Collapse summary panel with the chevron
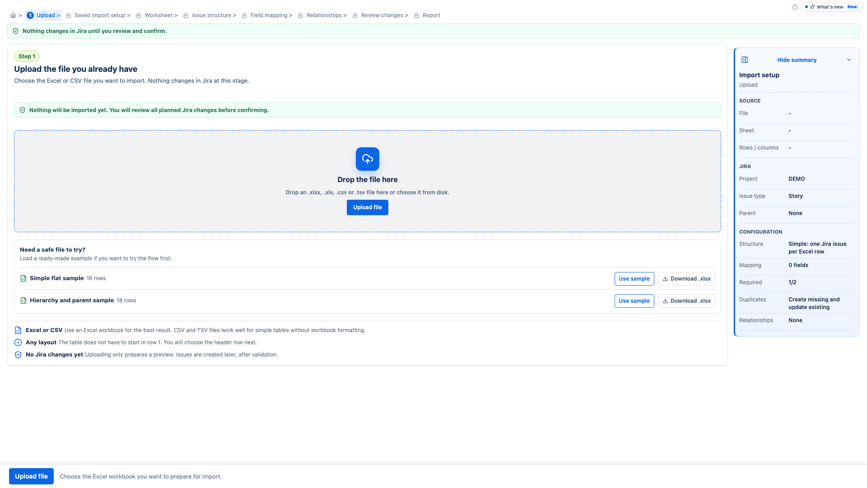867x488 pixels. click(849, 60)
